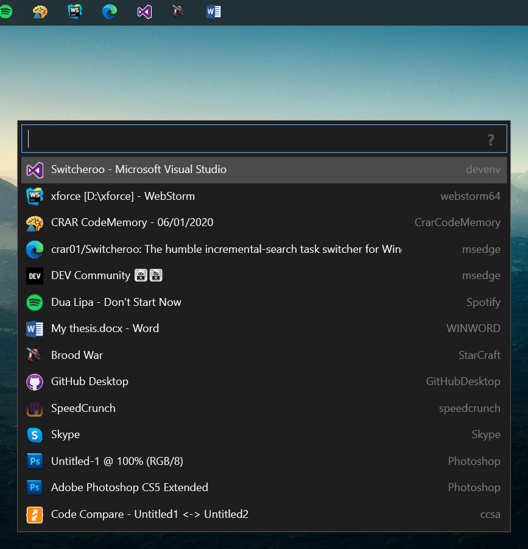
Task: Switch to CRAR CodeMemory - 06/01/2020
Action: (264, 223)
